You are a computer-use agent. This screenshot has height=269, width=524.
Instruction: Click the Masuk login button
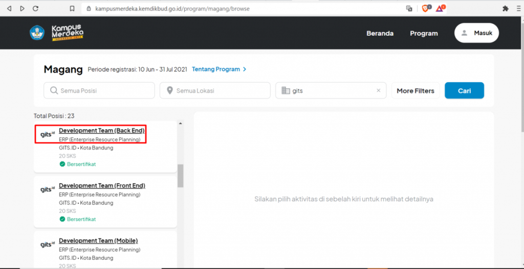click(x=476, y=33)
